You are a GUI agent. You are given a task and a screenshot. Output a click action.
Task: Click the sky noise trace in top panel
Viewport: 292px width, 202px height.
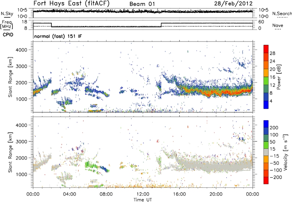(x=143, y=11)
